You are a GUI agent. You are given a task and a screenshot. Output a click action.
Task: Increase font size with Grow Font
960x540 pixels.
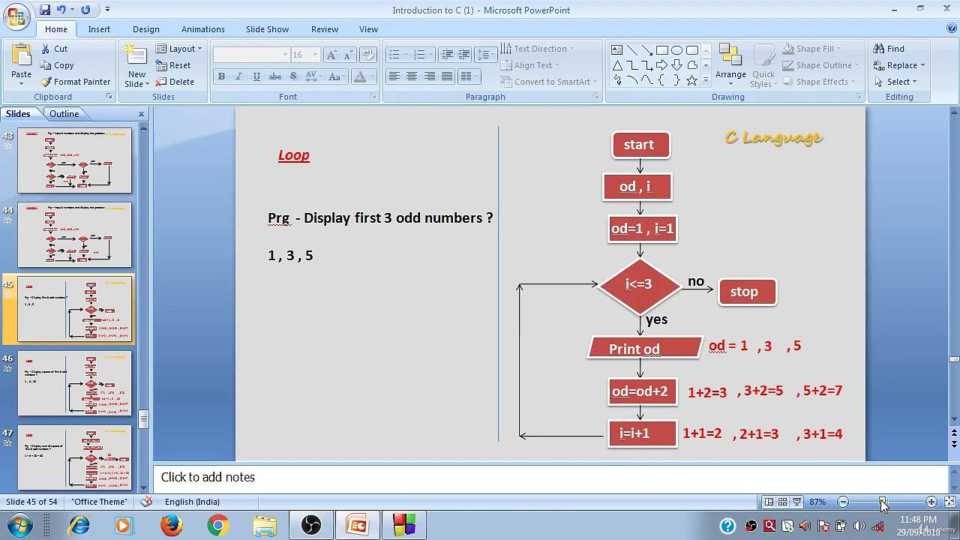coord(331,55)
